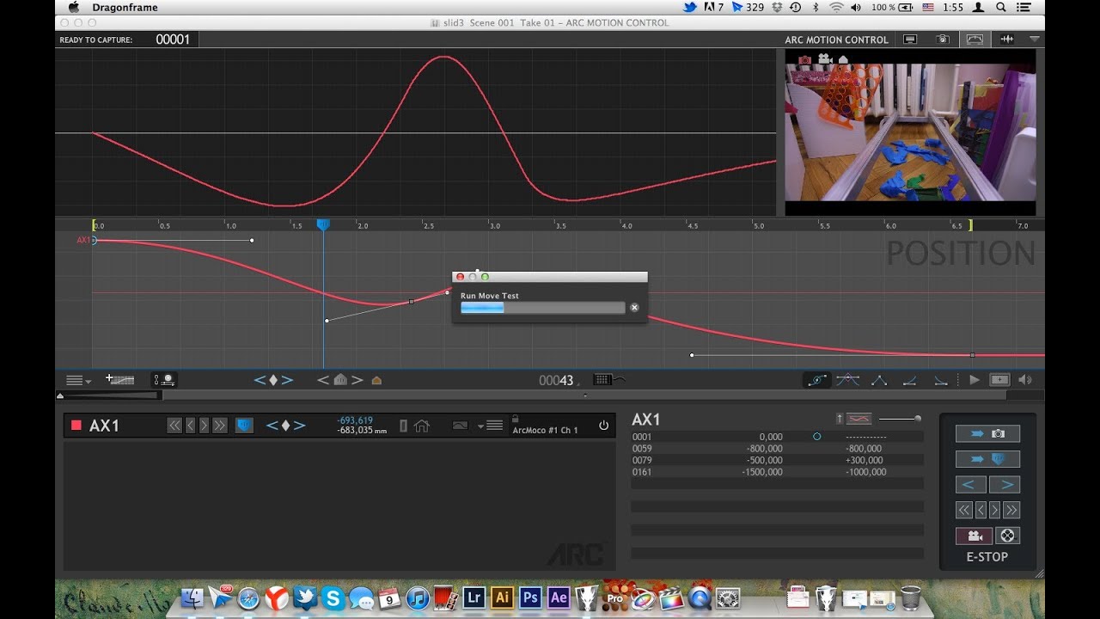Click the single-right jog in the E-STOP panel

pyautogui.click(x=995, y=511)
